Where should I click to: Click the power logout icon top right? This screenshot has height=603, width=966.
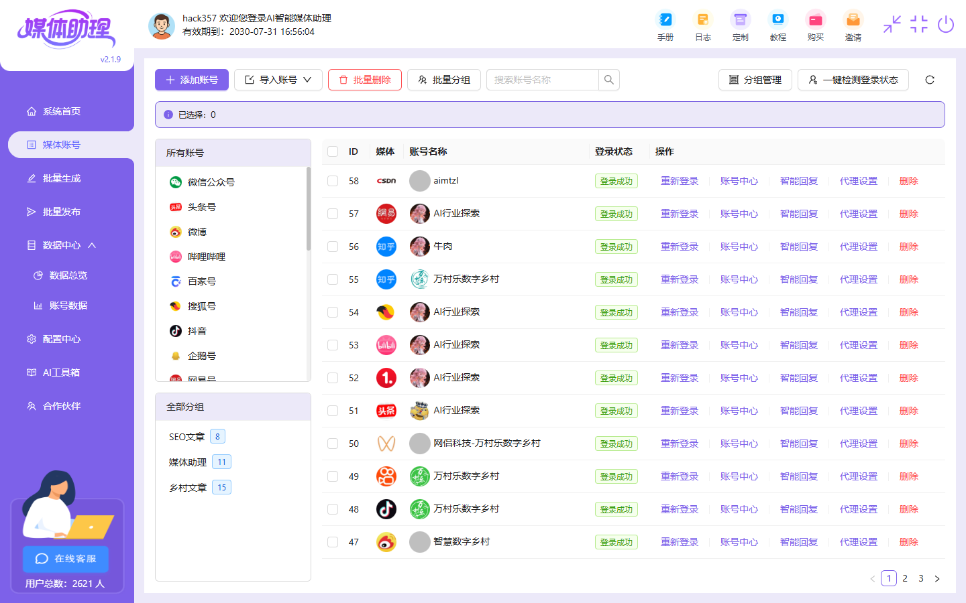(x=946, y=25)
